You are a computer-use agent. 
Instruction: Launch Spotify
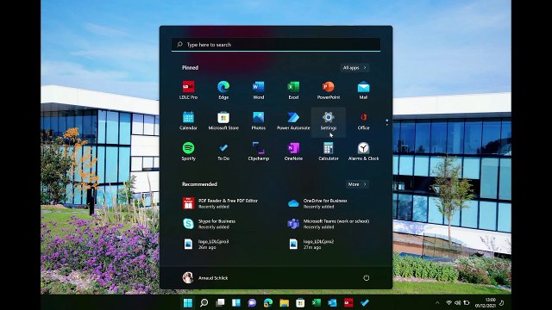pyautogui.click(x=188, y=152)
